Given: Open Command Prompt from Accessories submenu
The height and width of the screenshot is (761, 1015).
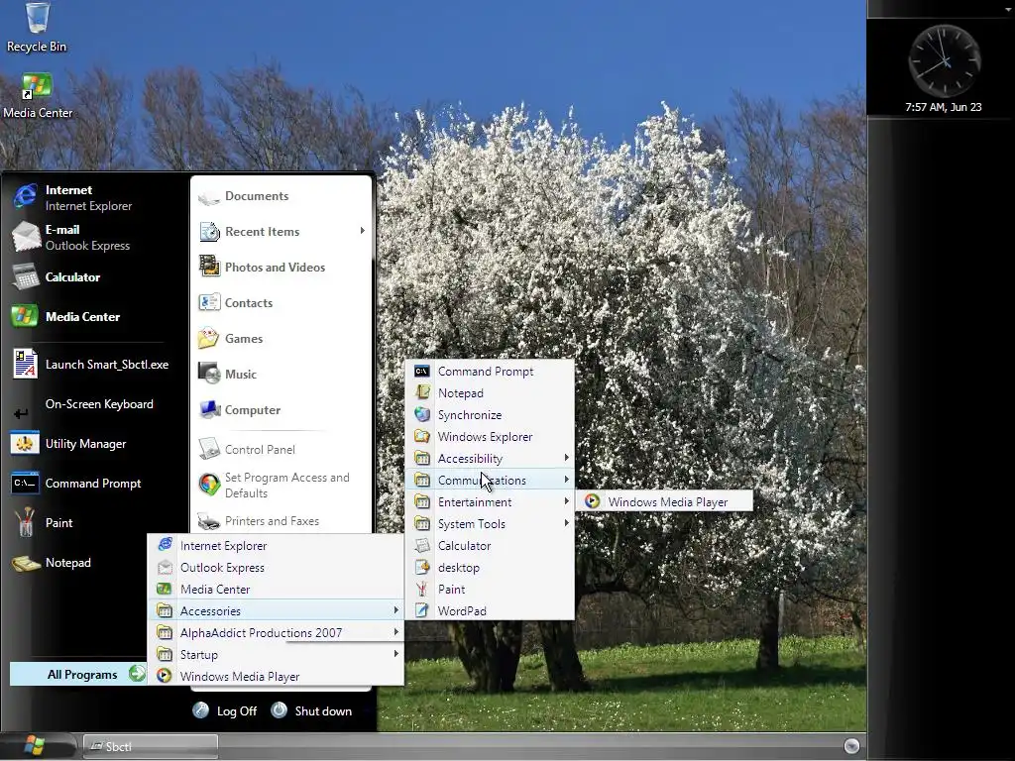Looking at the screenshot, I should click(490, 372).
